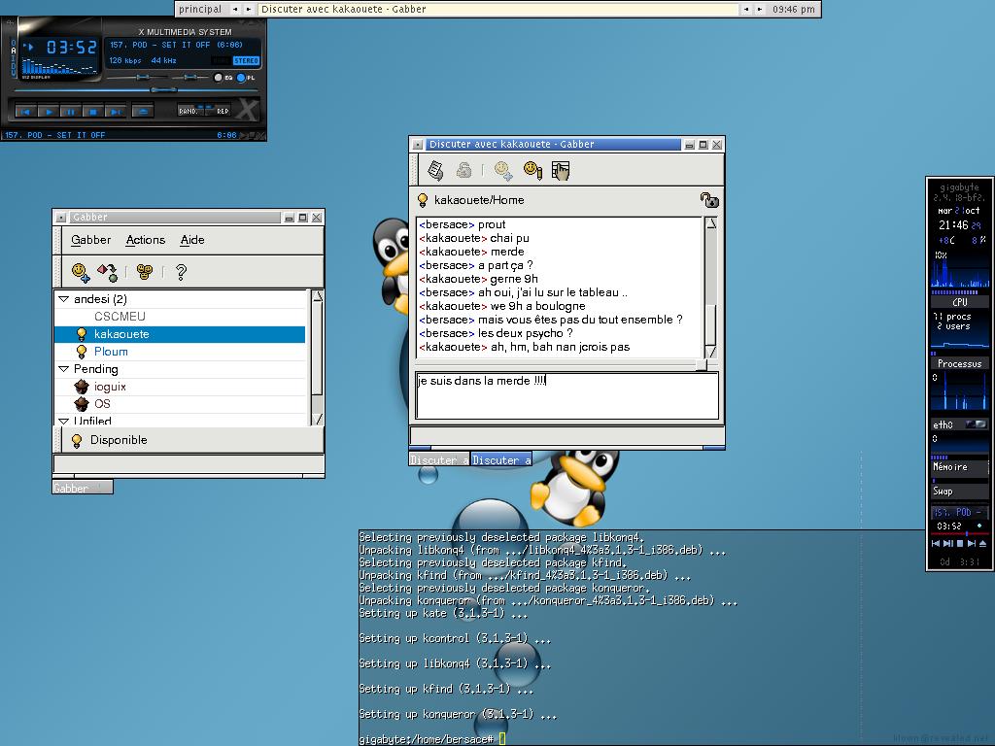Click the 09:46 pm clock in top panel
This screenshot has height=746, width=995.
[x=793, y=9]
